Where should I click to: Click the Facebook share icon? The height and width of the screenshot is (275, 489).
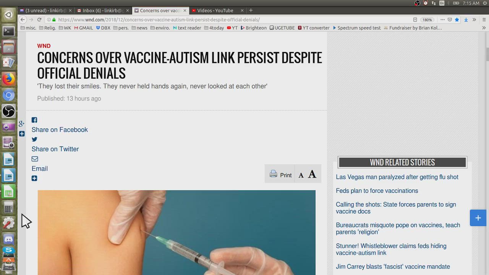coord(34,120)
